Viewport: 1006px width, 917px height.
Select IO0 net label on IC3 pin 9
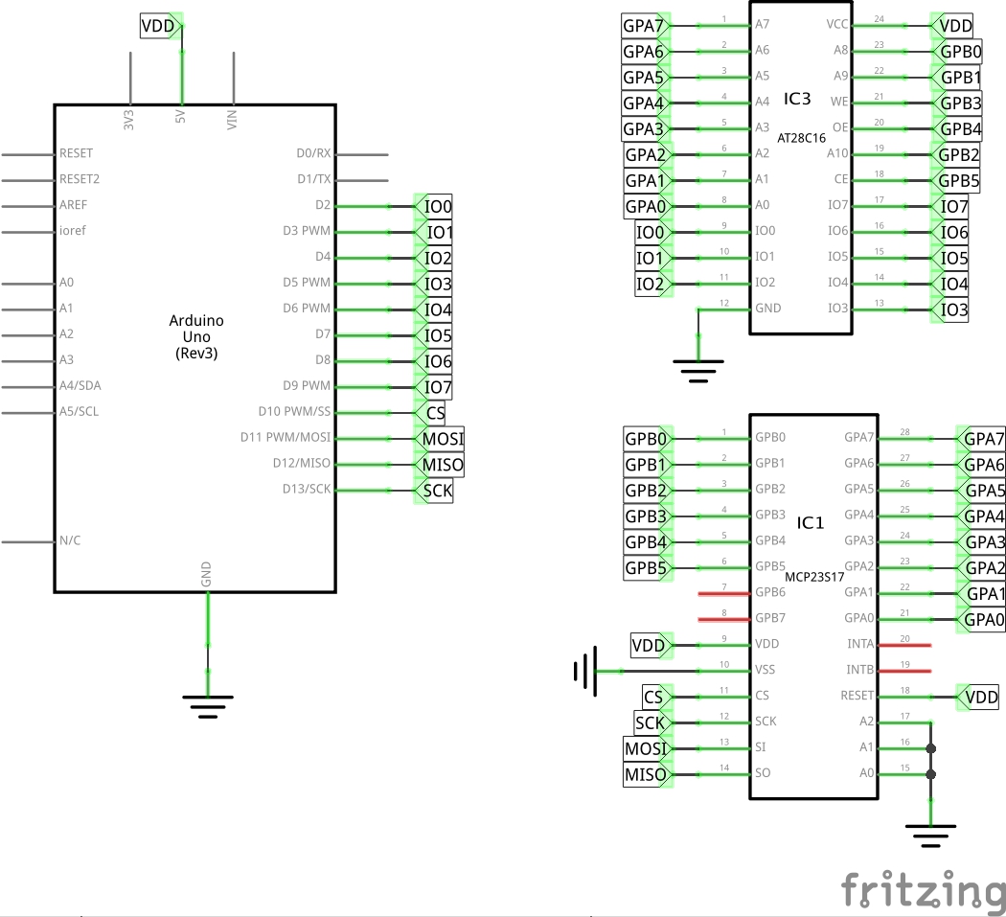tap(653, 232)
